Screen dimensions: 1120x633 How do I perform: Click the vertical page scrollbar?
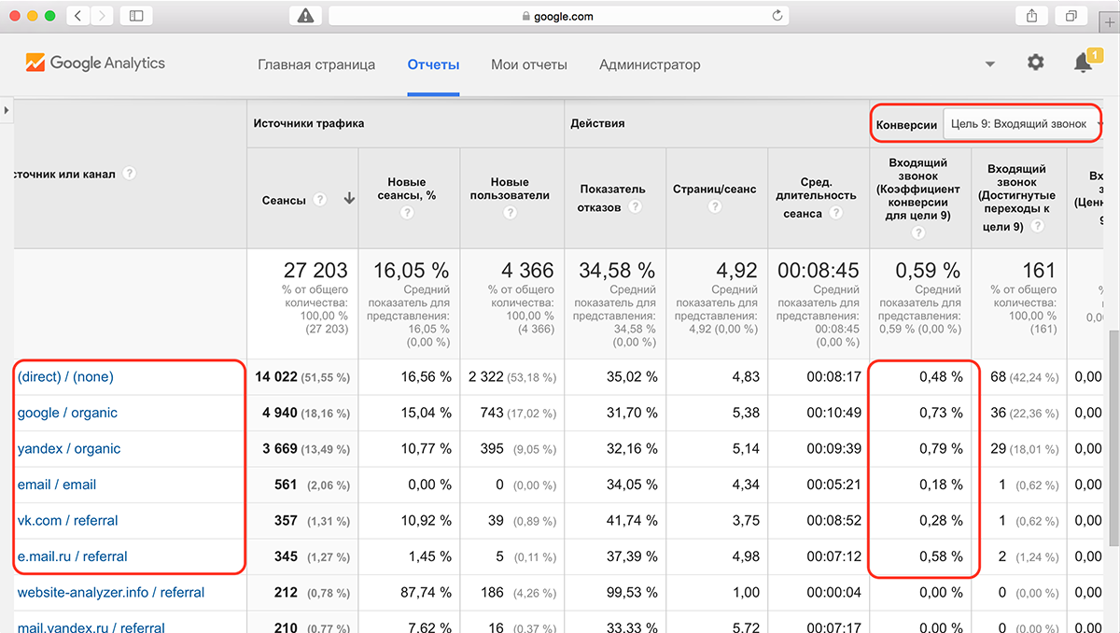coord(1114,438)
